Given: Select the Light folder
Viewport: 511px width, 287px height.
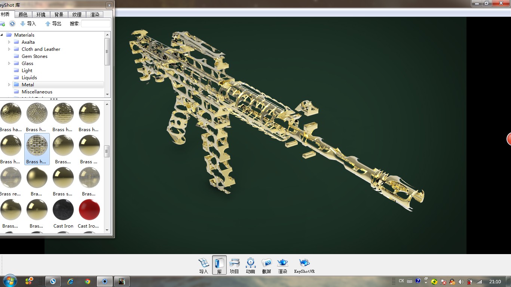Looking at the screenshot, I should (x=27, y=70).
